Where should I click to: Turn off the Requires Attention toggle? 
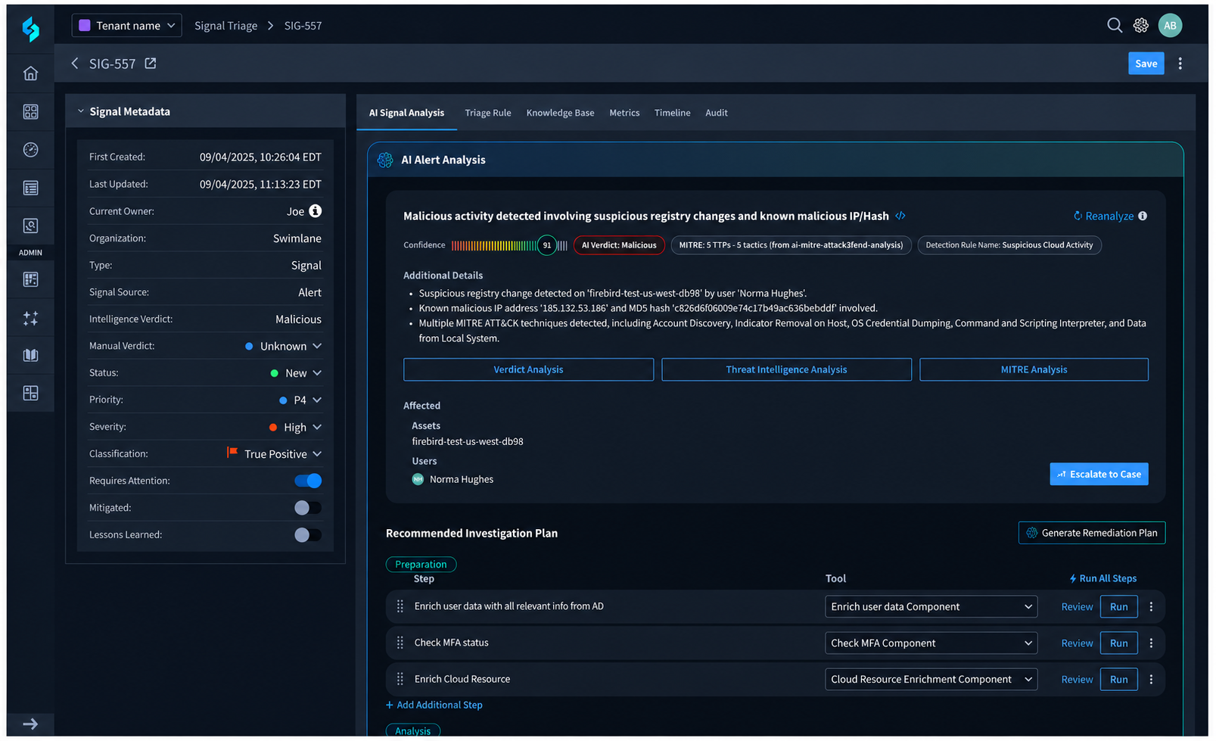click(x=308, y=481)
